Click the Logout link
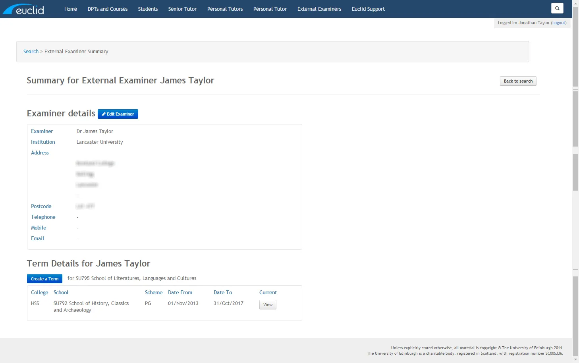Viewport: 579px width, 363px height. point(559,23)
